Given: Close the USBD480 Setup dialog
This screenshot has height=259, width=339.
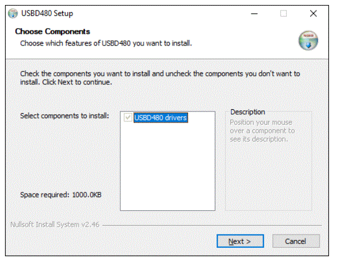Looking at the screenshot, I should pyautogui.click(x=313, y=14).
